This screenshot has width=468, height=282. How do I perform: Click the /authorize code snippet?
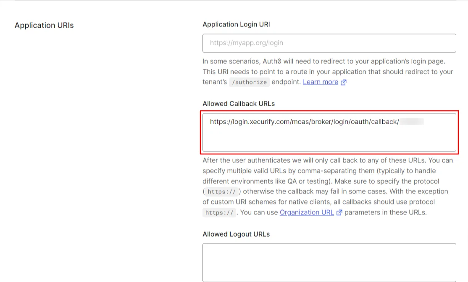(x=249, y=82)
